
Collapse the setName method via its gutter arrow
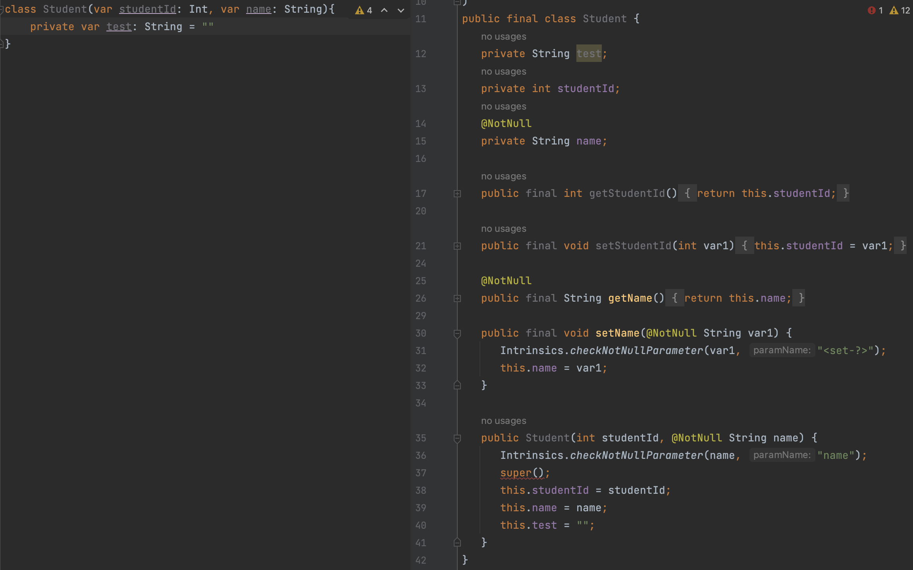457,333
